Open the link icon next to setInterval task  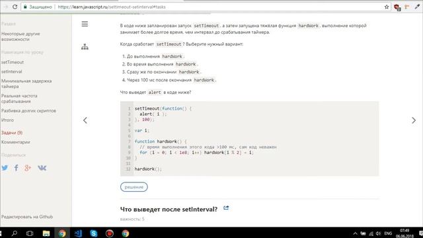pyautogui.click(x=226, y=208)
